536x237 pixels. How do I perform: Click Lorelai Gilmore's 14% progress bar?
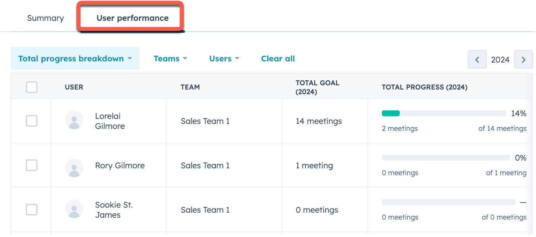point(444,113)
